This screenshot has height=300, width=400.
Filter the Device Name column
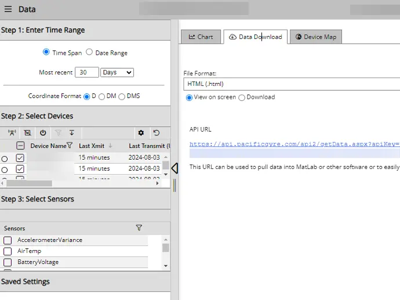click(70, 146)
